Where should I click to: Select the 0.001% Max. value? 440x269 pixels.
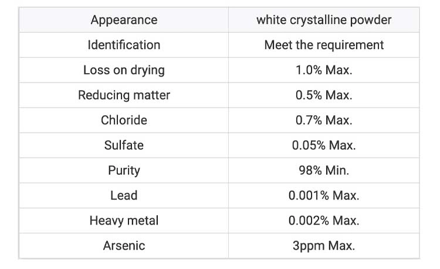click(x=324, y=195)
